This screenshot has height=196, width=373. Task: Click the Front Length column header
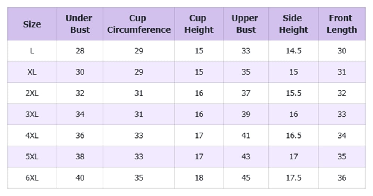point(342,24)
